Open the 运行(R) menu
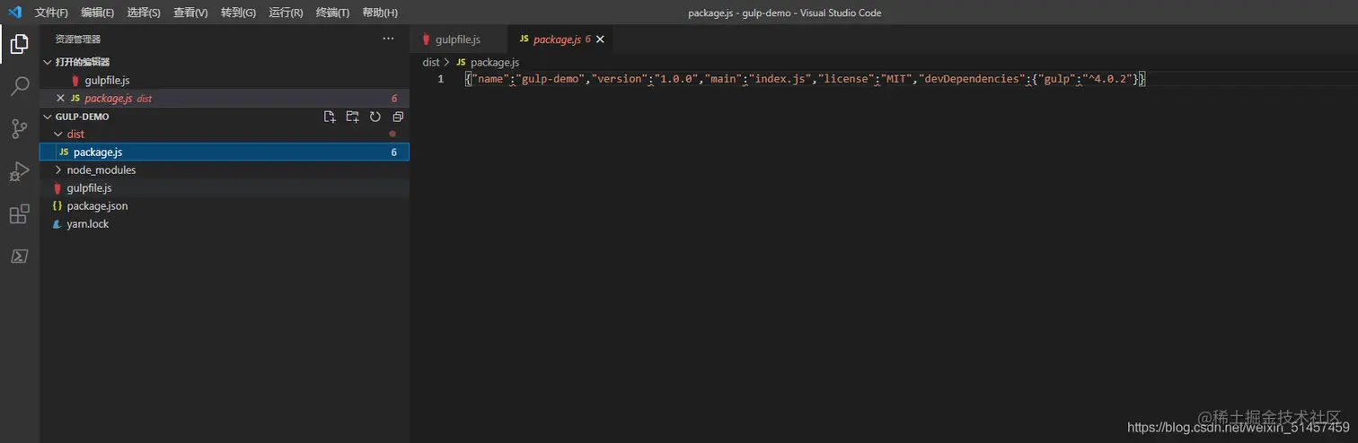1358x443 pixels. 286,13
